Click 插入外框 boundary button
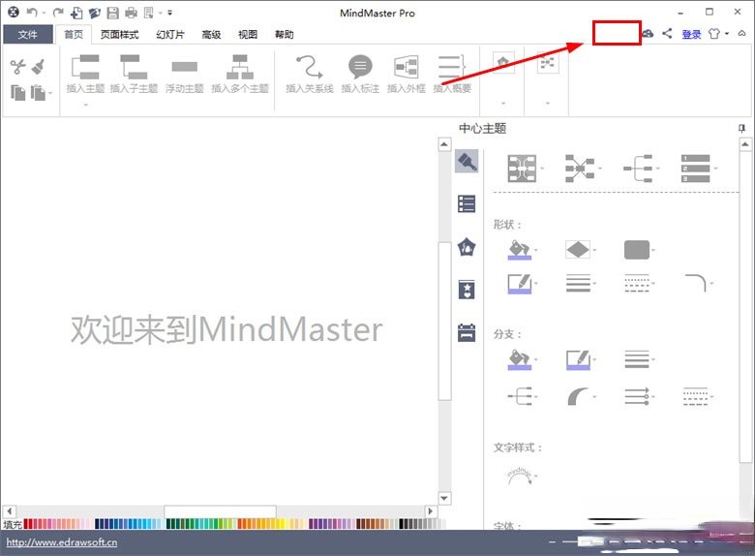 click(x=406, y=74)
